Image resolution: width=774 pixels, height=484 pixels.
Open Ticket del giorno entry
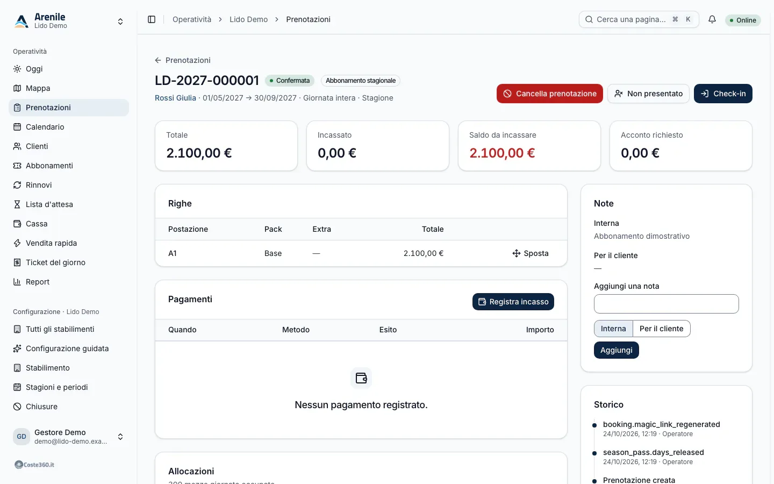(69, 262)
